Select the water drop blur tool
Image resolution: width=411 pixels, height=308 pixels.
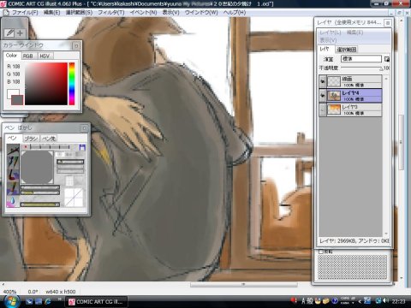[13, 201]
